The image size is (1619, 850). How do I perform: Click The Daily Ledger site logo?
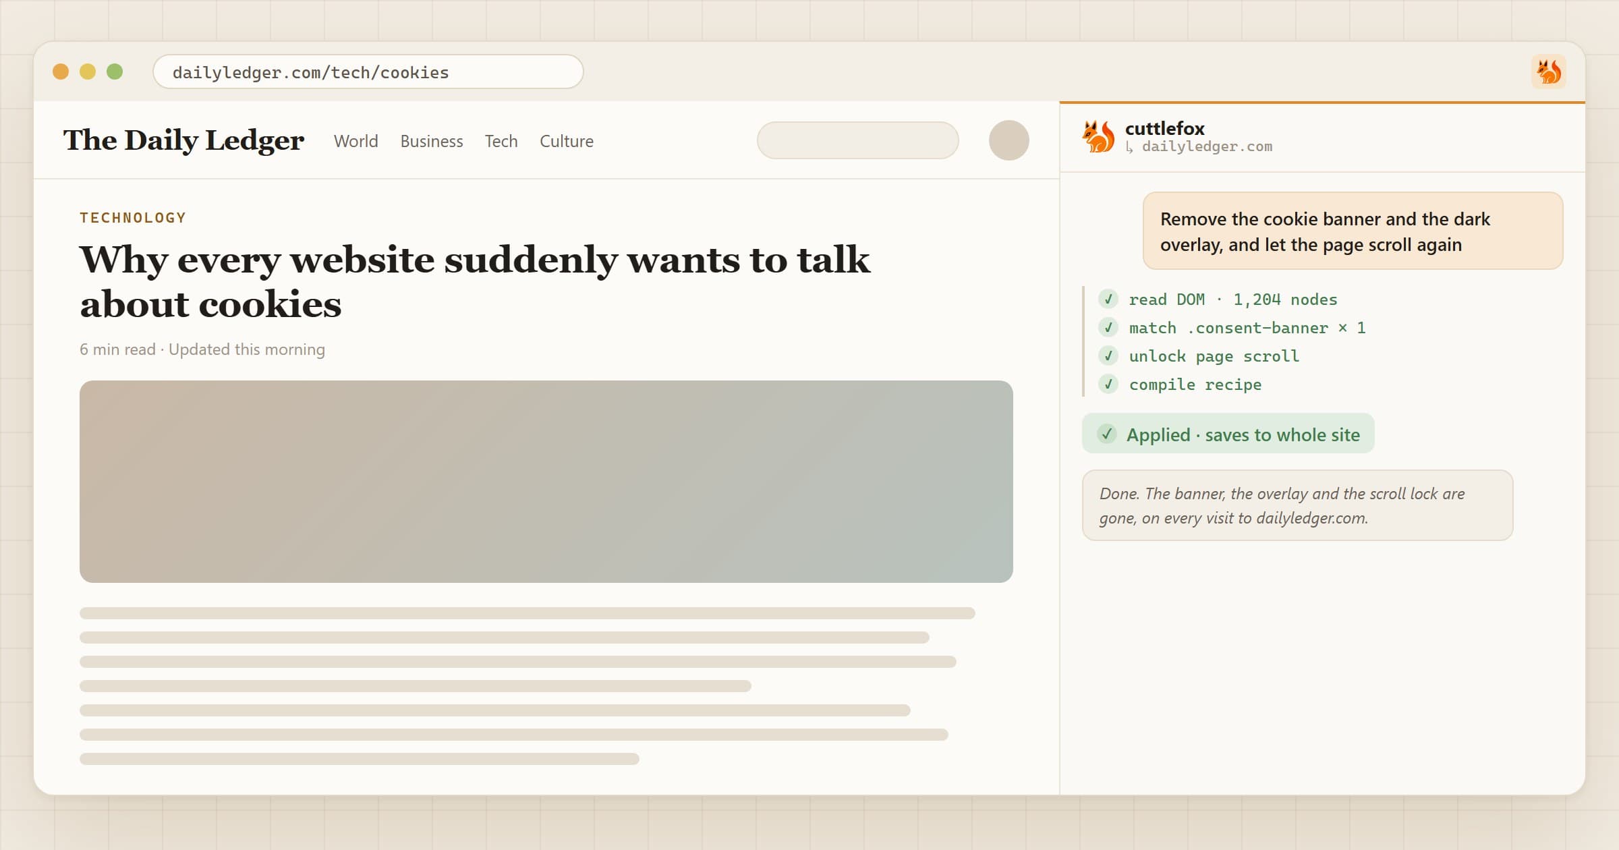[x=183, y=140]
